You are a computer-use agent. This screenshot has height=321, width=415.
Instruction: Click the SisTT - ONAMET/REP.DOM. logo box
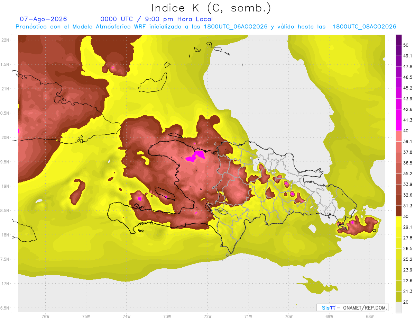point(353,307)
